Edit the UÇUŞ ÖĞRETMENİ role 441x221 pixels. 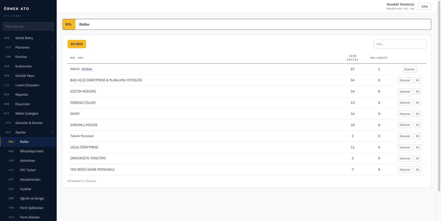pyautogui.click(x=405, y=147)
